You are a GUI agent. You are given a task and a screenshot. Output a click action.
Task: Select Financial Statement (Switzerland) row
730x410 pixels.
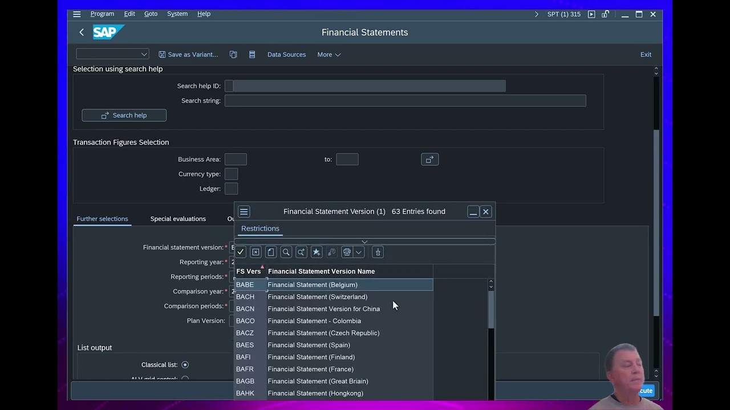click(x=334, y=297)
